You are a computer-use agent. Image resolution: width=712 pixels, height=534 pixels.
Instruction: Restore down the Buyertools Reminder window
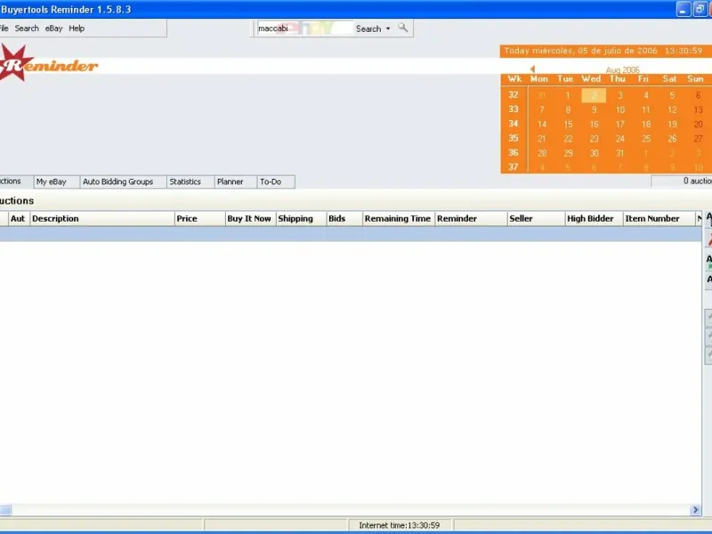point(700,9)
